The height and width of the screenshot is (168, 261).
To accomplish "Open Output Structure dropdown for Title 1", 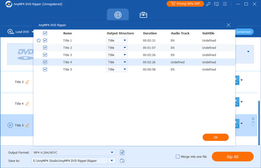I will (x=117, y=41).
